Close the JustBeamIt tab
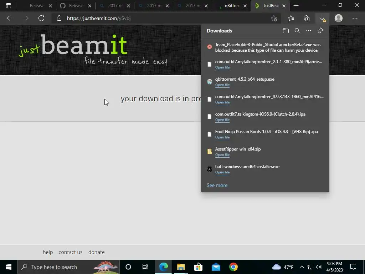 pos(284,6)
